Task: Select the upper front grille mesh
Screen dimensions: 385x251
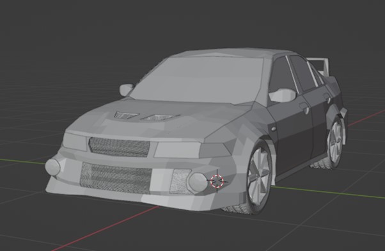Action: tap(120, 147)
